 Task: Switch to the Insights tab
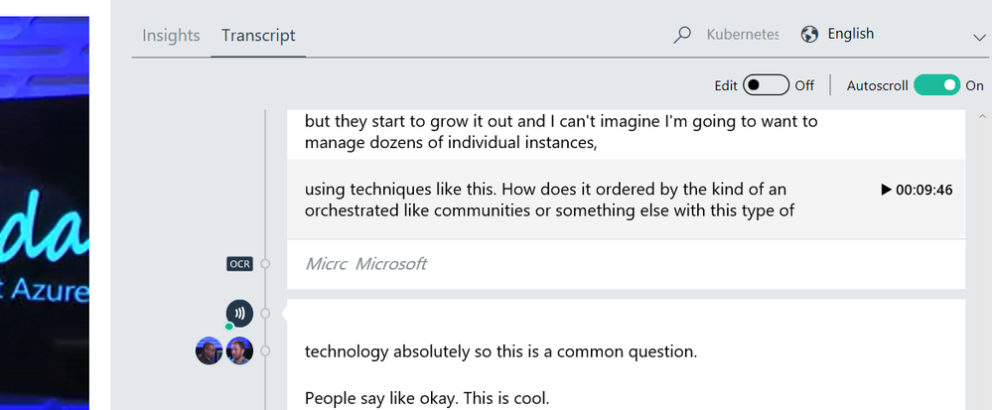point(171,36)
